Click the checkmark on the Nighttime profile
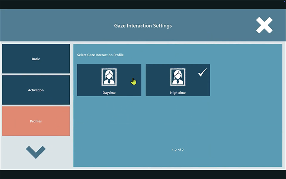The height and width of the screenshot is (179, 286). click(202, 72)
